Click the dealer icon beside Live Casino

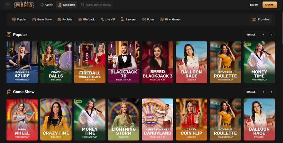[60, 5]
